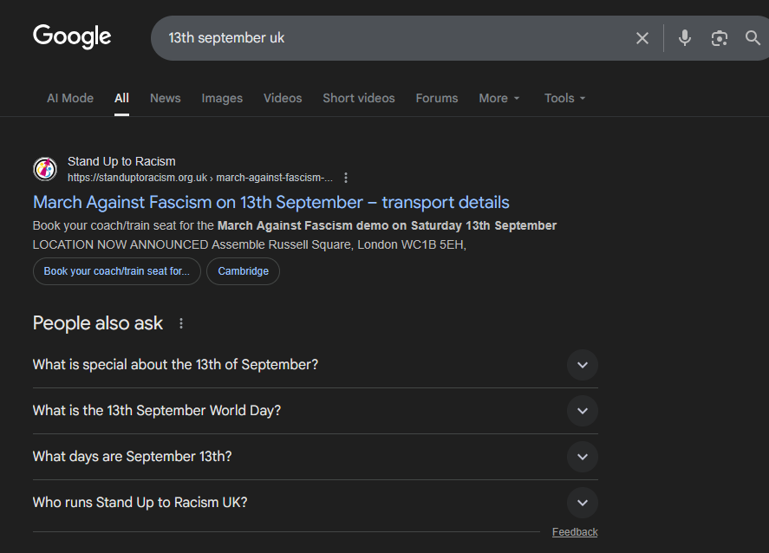Switch to the Images tab
This screenshot has height=553, width=769.
tap(222, 98)
